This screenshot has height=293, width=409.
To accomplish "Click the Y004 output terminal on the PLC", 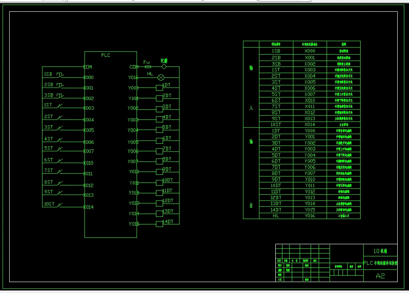I will (x=133, y=130).
